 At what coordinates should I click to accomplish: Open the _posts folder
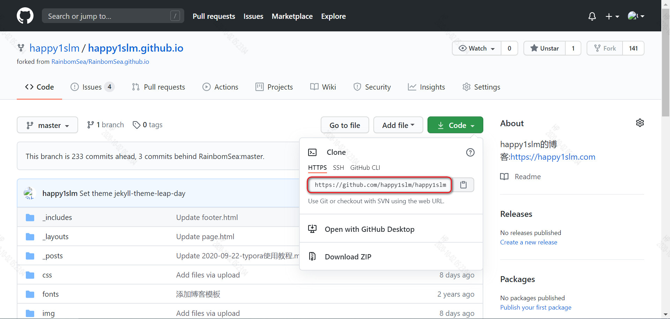[53, 256]
